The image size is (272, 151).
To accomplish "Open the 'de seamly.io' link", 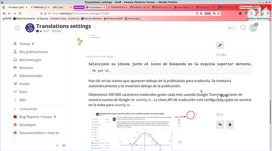I will 141,100.
